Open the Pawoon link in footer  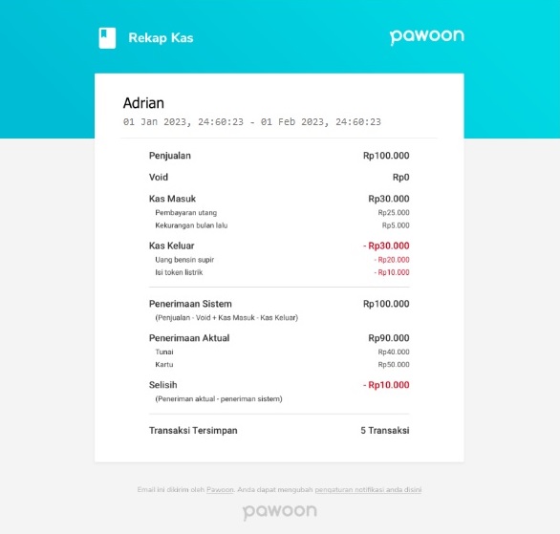pyautogui.click(x=220, y=489)
